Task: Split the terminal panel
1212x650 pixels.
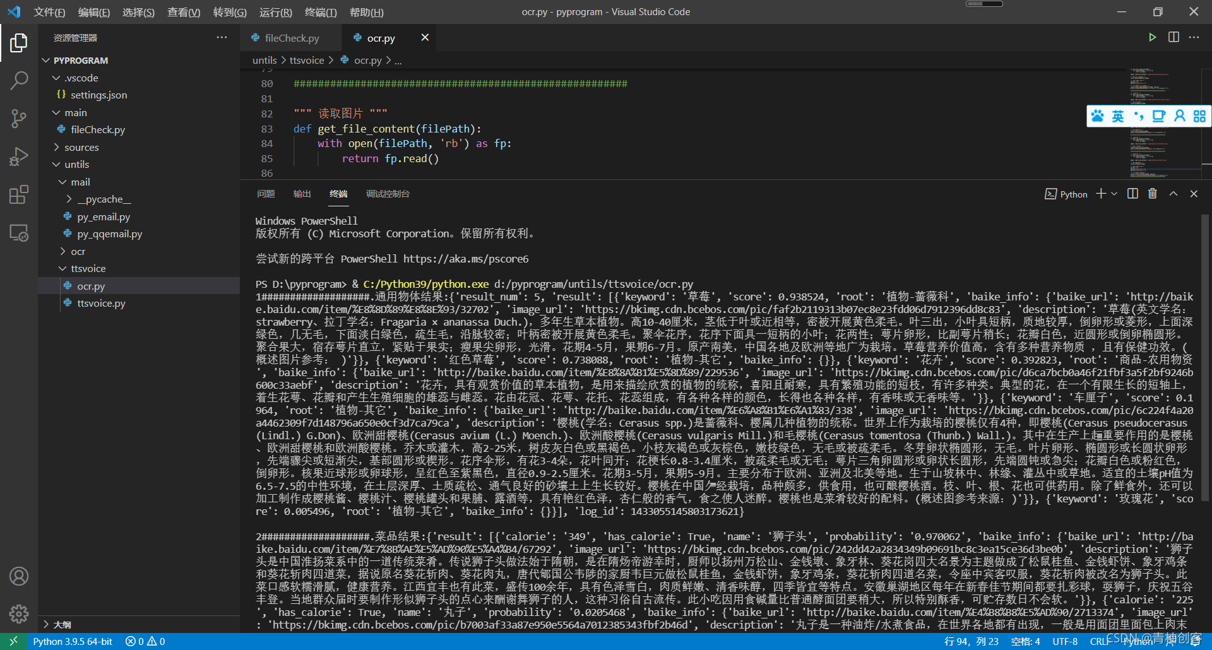Action: point(1132,194)
